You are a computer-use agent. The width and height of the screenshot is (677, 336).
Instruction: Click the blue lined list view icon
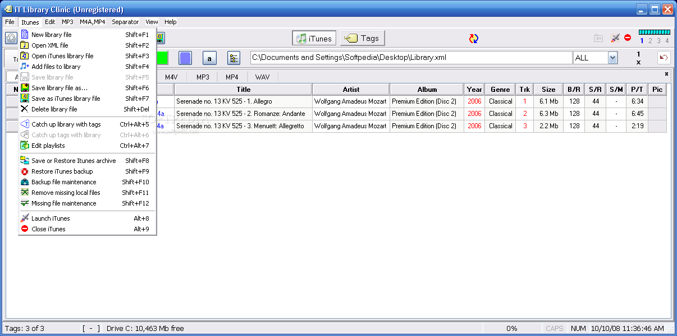185,58
